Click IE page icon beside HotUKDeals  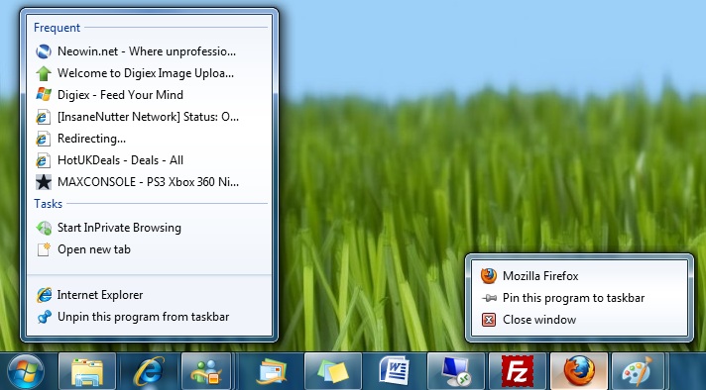pos(44,160)
